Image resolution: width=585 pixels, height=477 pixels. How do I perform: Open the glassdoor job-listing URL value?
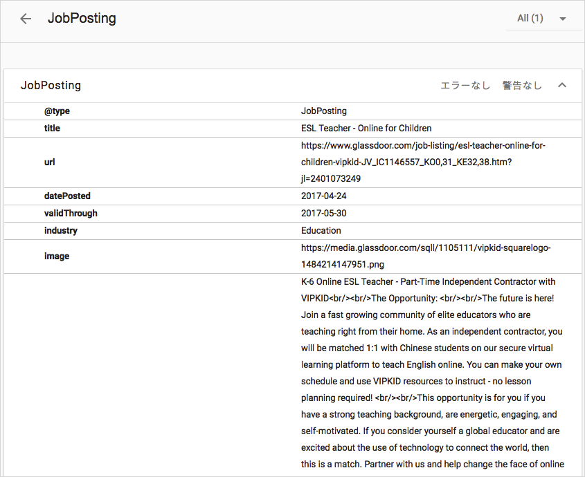click(x=423, y=162)
